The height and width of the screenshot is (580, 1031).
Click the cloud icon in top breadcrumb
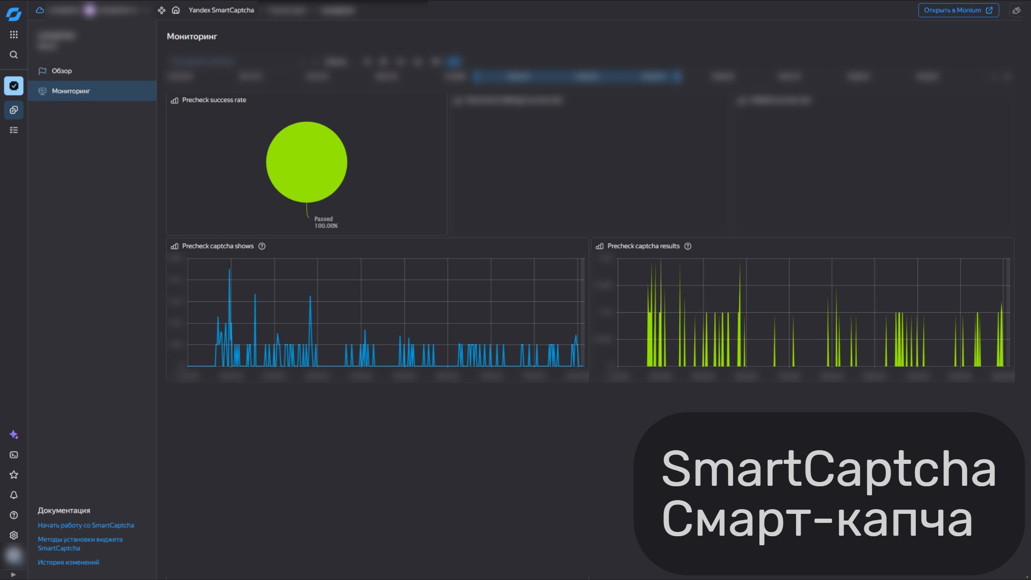[x=40, y=10]
